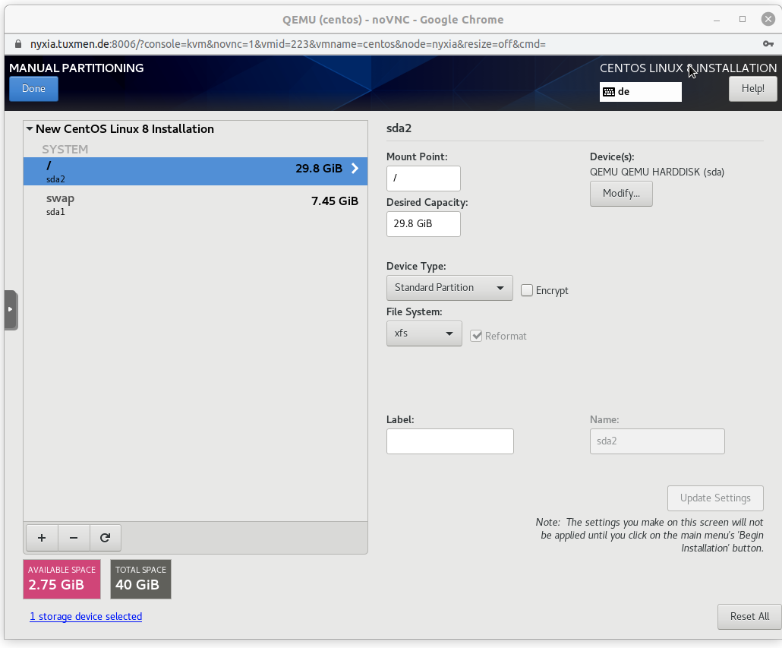Enable the Encrypt checkbox
The width and height of the screenshot is (782, 648).
click(x=527, y=290)
